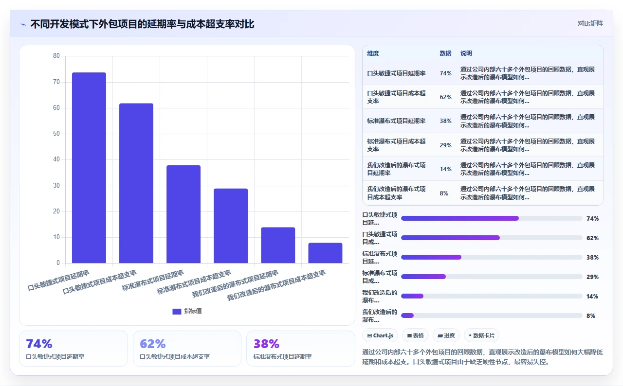Viewport: 623px width, 386px height.
Task: Click the 8% progress bar
Action: 492,316
